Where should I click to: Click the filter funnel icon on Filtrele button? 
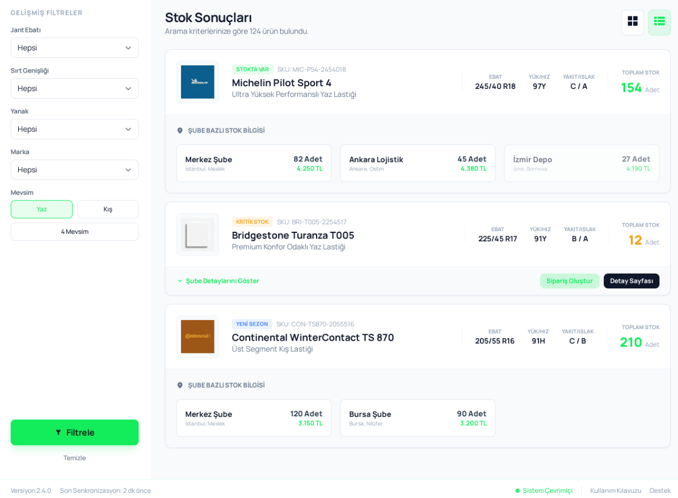[x=58, y=432]
